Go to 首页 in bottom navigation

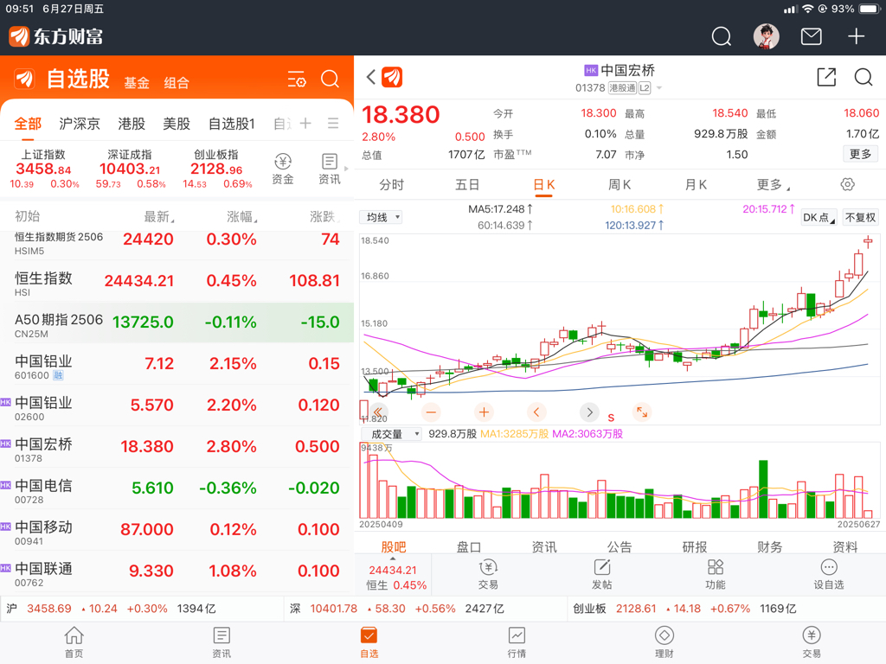point(74,642)
